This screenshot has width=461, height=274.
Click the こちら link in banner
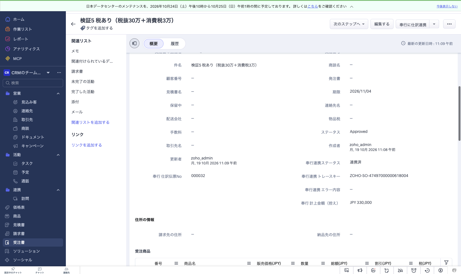(313, 6)
